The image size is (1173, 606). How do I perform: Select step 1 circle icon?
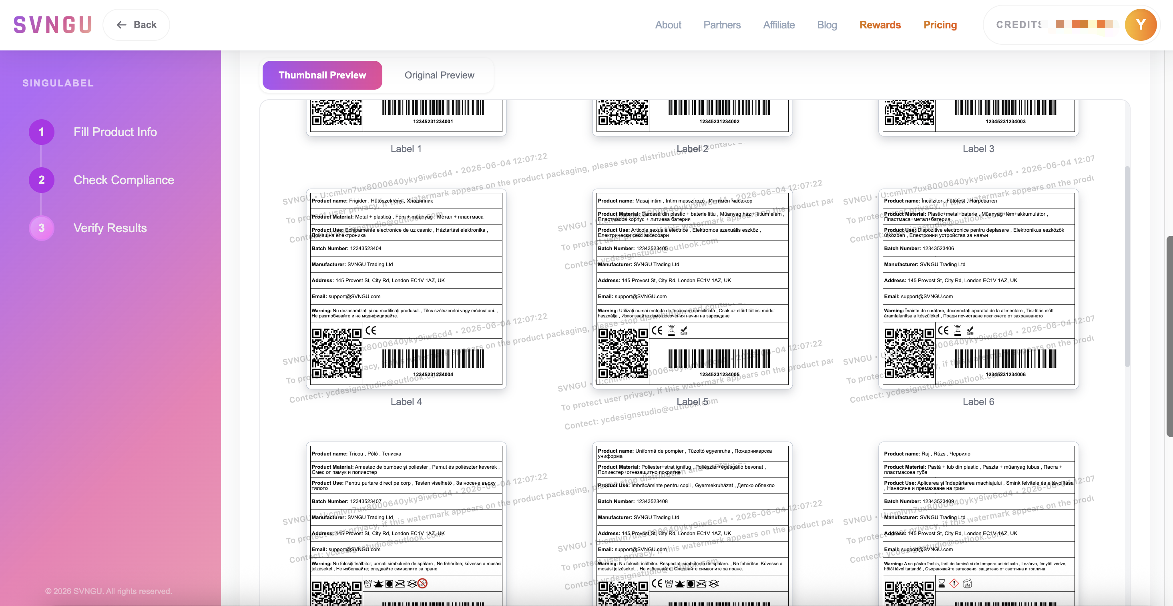(x=42, y=132)
